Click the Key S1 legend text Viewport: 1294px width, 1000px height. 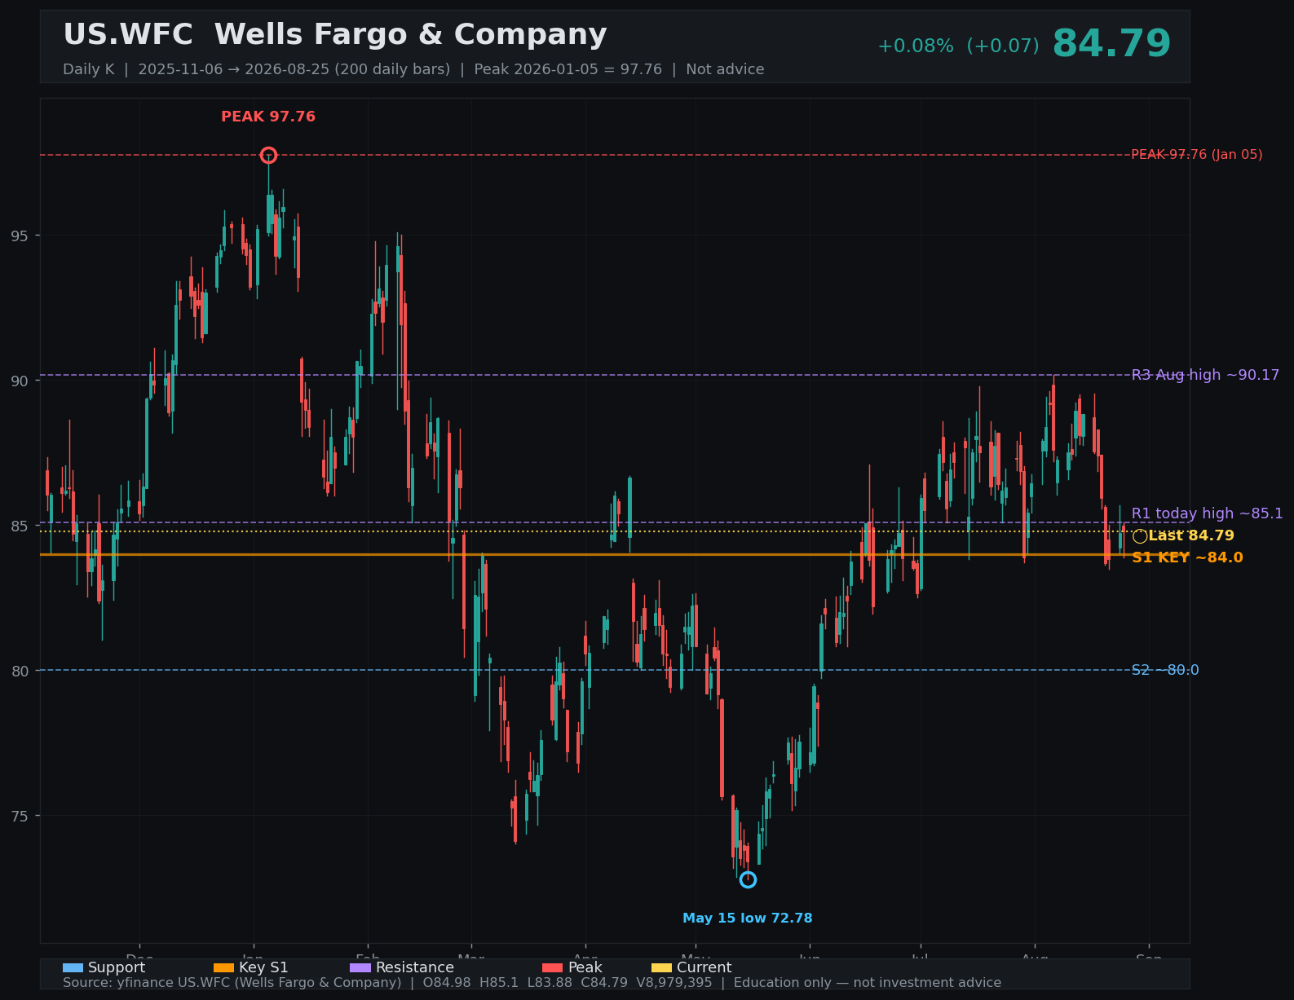coord(263,967)
